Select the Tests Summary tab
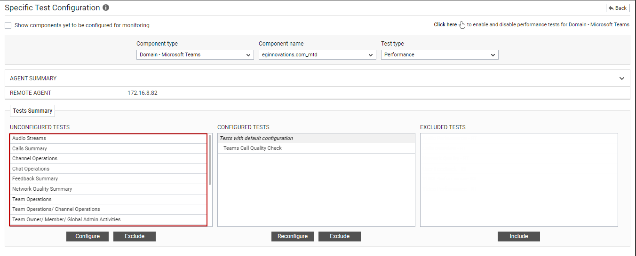 [32, 111]
